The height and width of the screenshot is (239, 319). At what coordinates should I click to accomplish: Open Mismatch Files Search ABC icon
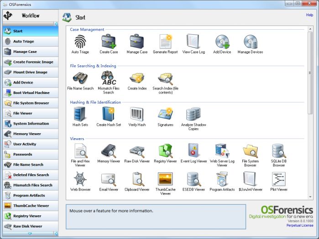[109, 78]
